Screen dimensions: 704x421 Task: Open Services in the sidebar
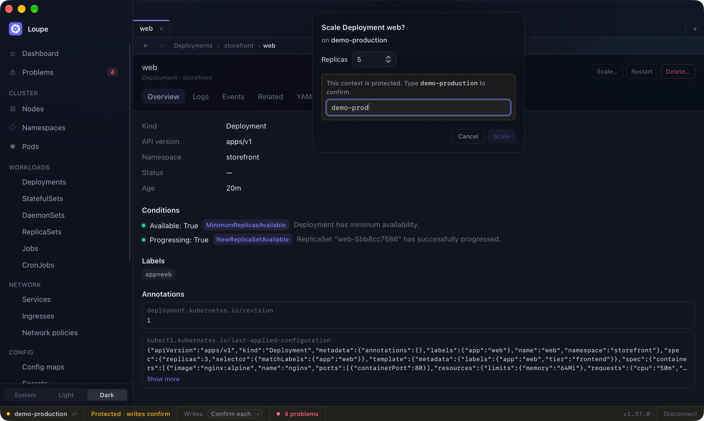pos(37,299)
